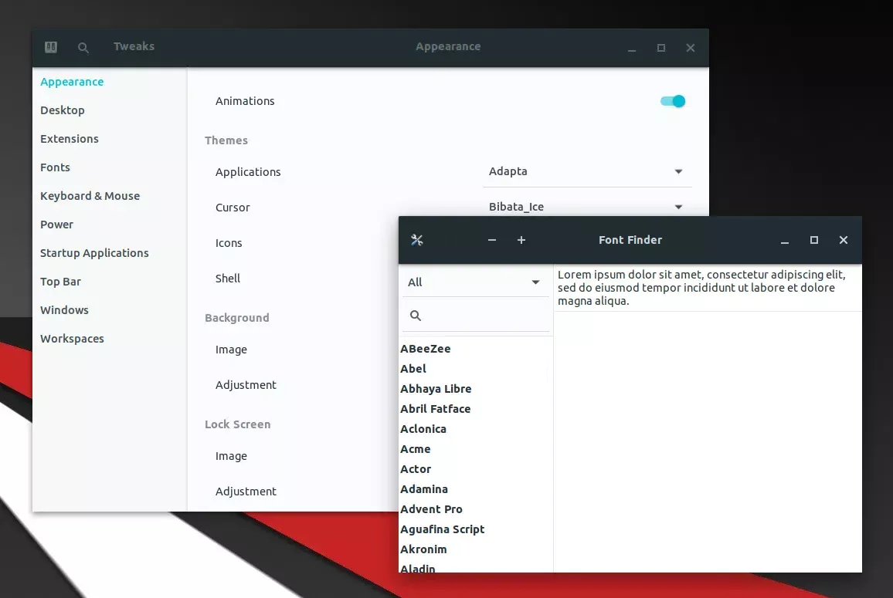
Task: Minimize the Tweaks window
Action: point(632,49)
